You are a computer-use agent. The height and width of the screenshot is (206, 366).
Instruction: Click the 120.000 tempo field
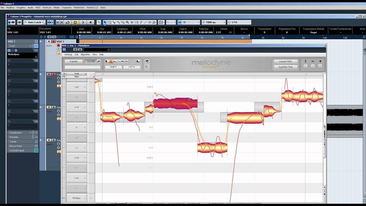tap(91, 61)
